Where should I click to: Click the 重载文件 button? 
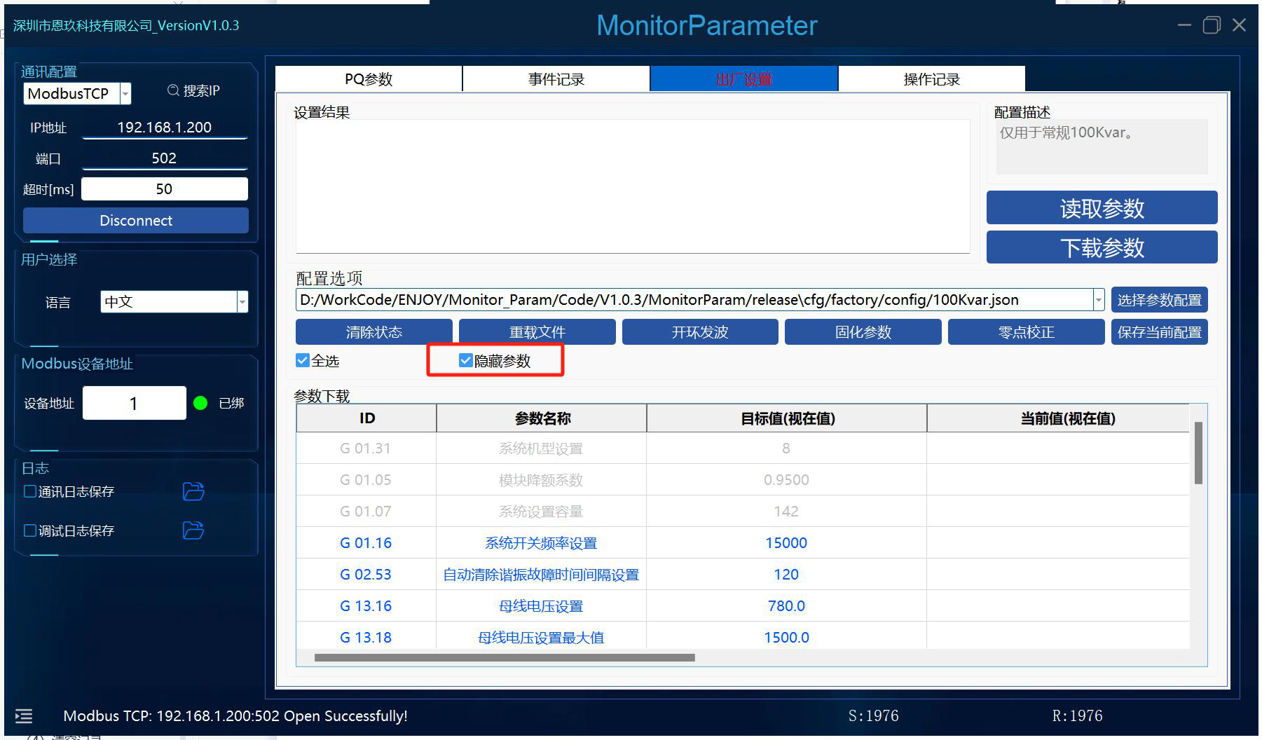pos(537,332)
